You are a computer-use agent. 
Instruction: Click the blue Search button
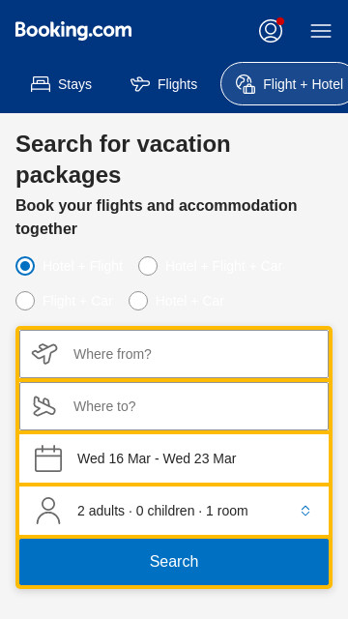point(174,561)
